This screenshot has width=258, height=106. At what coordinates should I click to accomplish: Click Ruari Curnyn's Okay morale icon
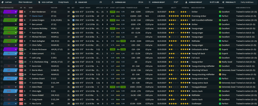tap(220, 74)
